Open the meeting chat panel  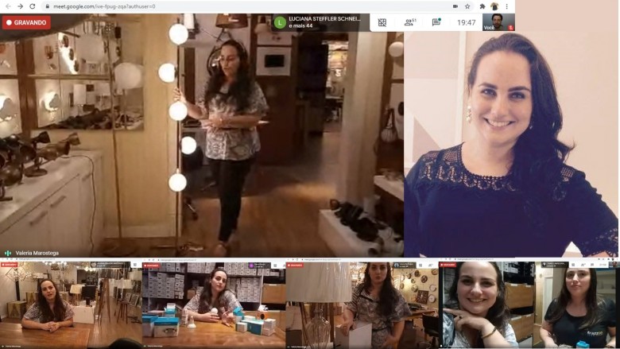coord(436,22)
